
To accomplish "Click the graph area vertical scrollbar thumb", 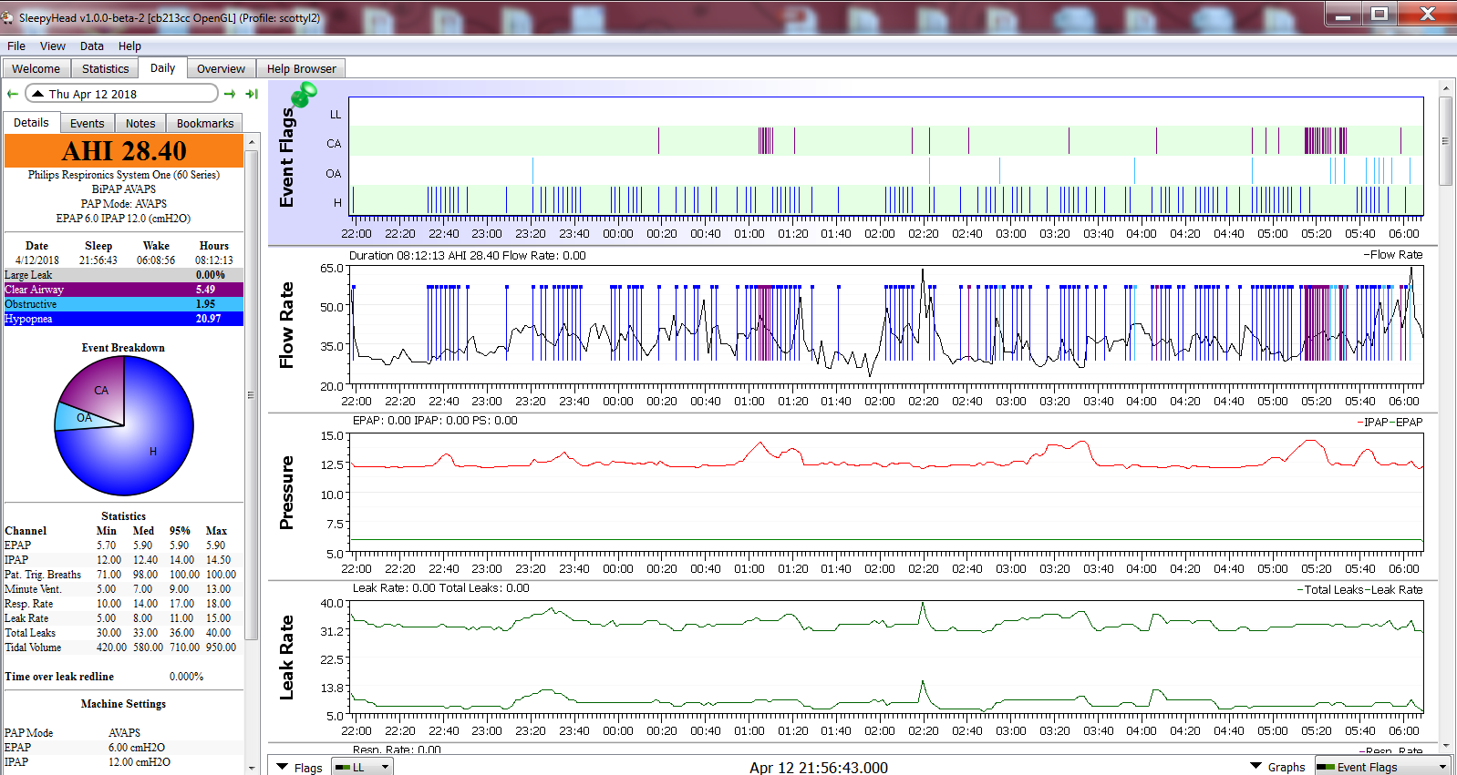I will (1445, 140).
